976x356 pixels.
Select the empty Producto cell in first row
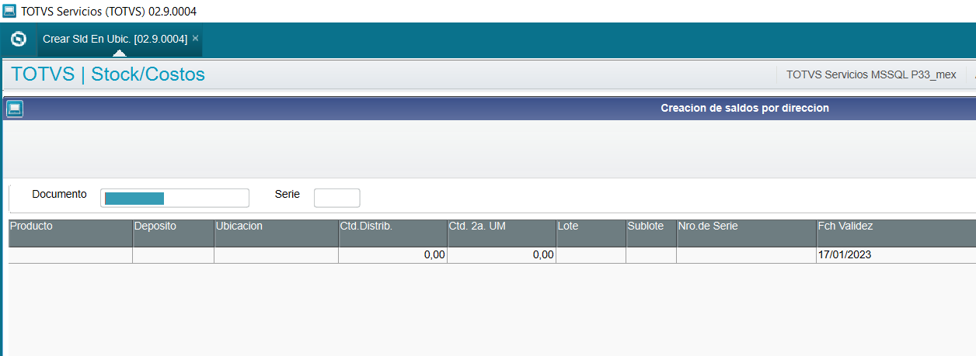(x=70, y=255)
